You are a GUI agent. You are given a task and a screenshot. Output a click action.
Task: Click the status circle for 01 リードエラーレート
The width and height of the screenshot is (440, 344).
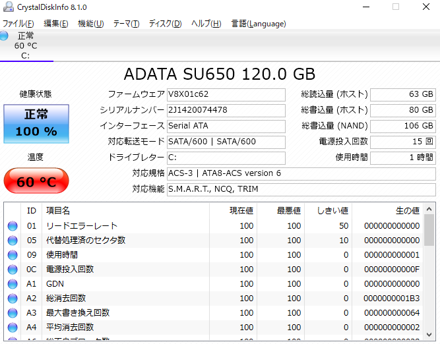click(x=13, y=226)
